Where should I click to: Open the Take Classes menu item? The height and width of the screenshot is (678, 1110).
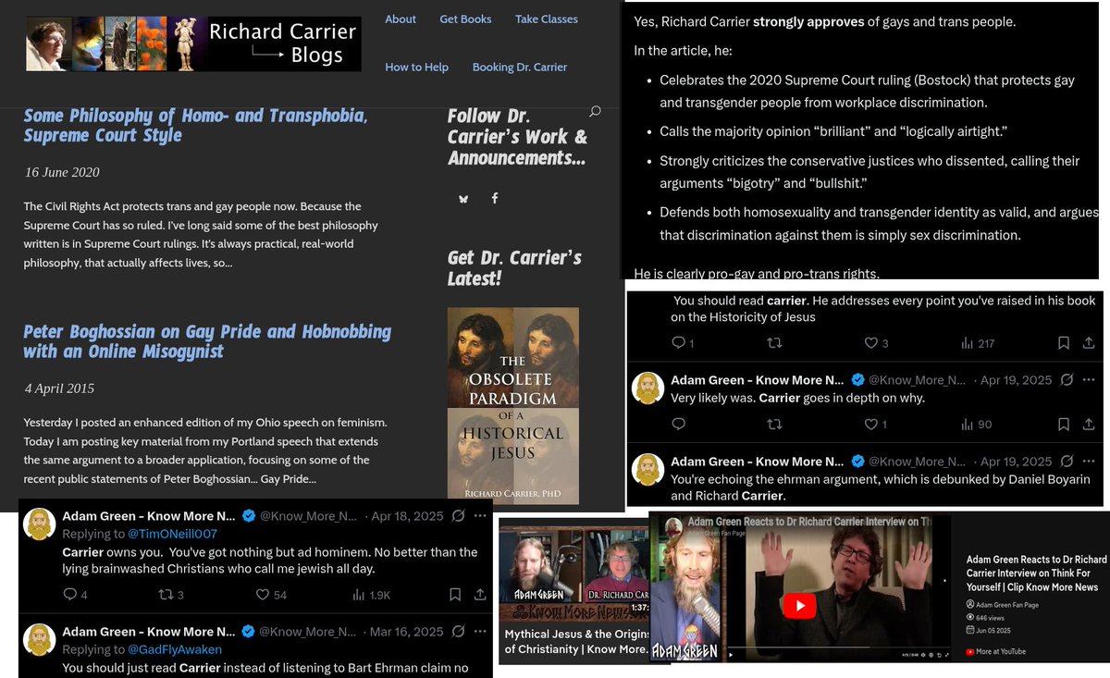click(x=547, y=19)
